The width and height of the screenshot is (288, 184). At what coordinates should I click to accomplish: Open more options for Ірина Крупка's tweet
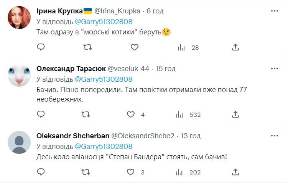(274, 11)
